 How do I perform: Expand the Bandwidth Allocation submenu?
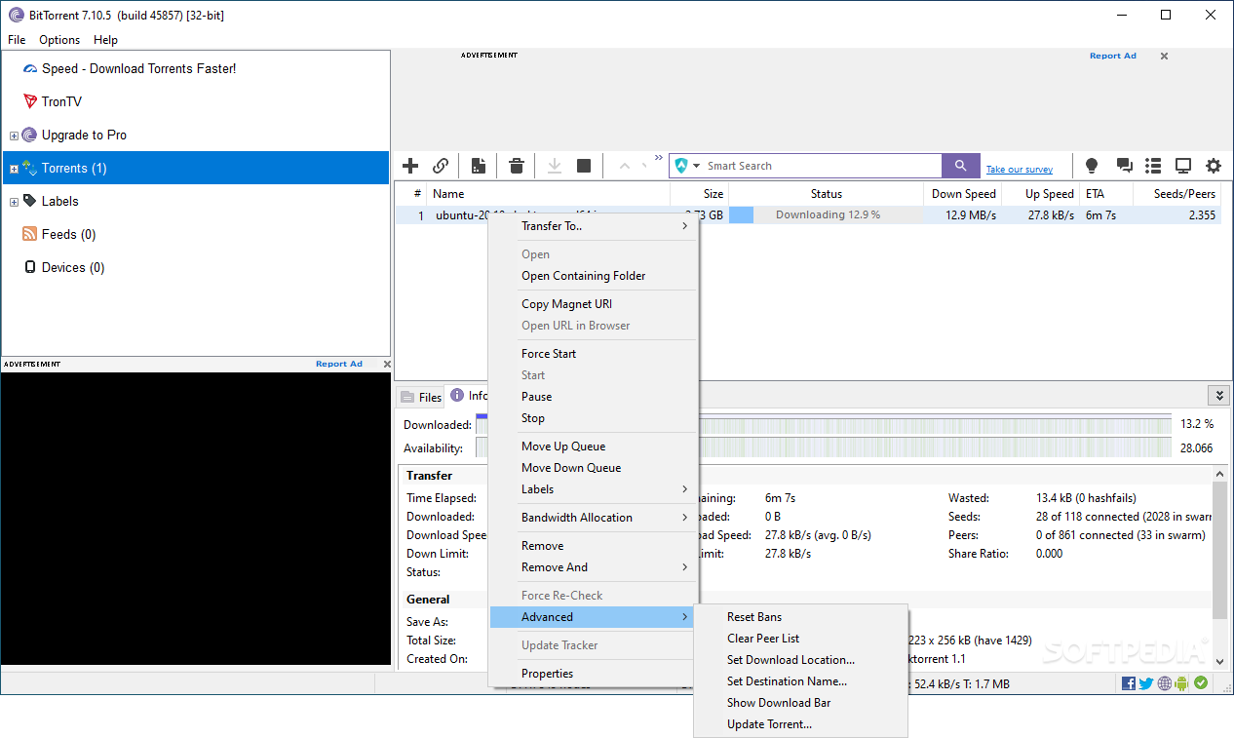(x=594, y=518)
